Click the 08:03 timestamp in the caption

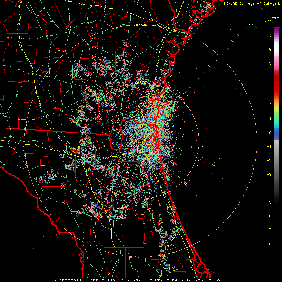pos(222,280)
